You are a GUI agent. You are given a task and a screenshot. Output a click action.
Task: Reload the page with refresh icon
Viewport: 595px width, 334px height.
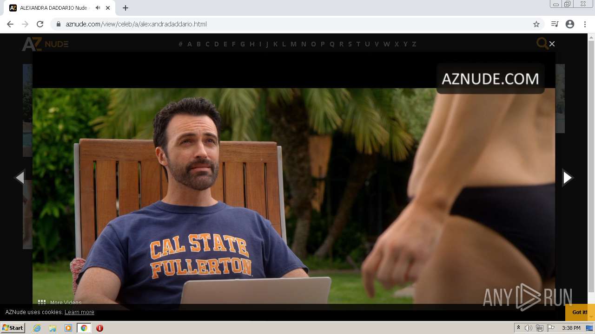click(x=40, y=24)
